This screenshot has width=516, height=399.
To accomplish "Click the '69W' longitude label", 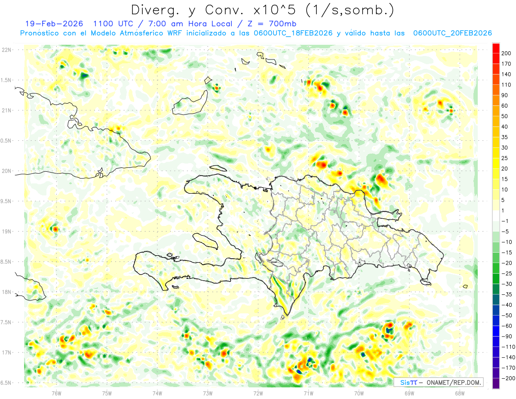I will coord(409,393).
